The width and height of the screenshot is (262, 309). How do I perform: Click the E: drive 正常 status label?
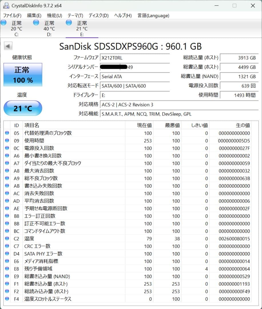(x=82, y=23)
